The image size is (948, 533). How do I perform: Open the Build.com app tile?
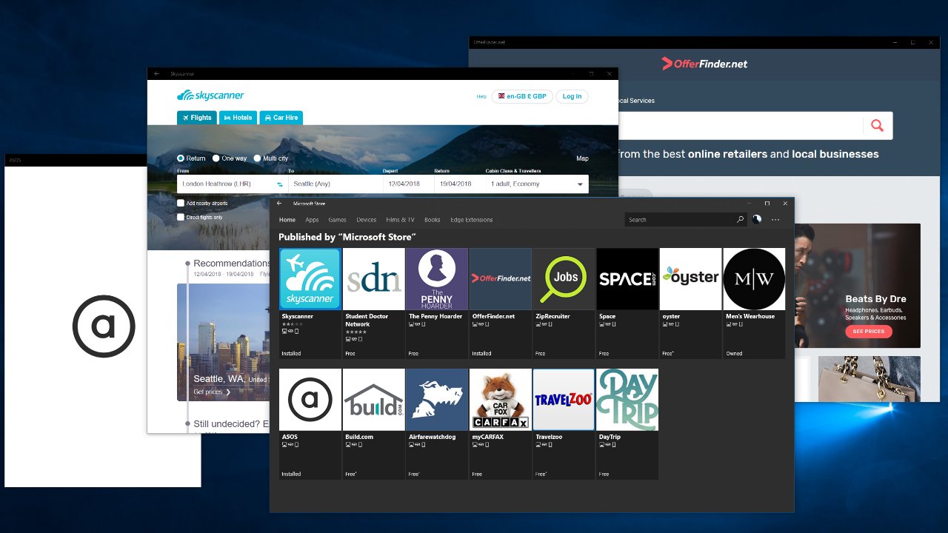[373, 423]
